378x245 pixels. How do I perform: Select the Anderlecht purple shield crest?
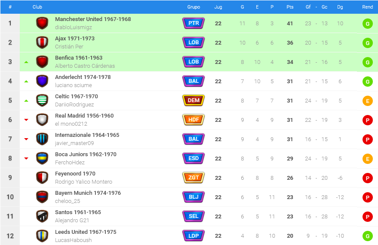(x=42, y=81)
